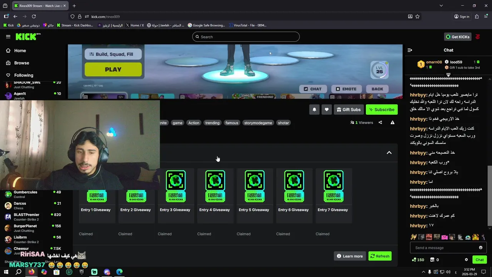This screenshot has width=492, height=277.
Task: Click the report warning triangle icon
Action: point(392,123)
